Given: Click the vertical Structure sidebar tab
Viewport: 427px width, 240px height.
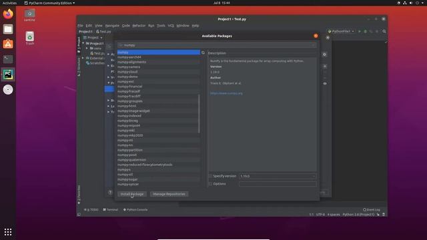Looking at the screenshot, I should (79, 67).
